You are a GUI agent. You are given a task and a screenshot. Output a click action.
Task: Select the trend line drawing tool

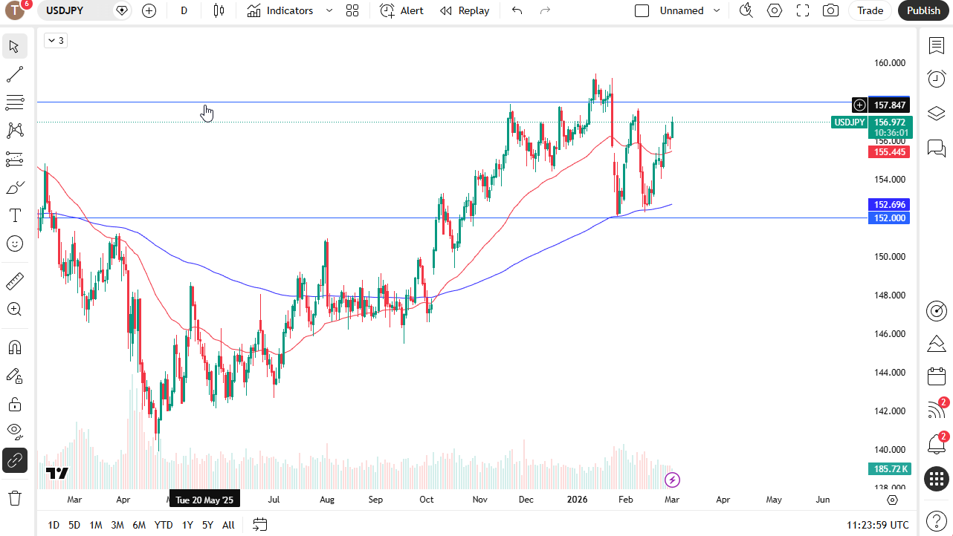15,74
